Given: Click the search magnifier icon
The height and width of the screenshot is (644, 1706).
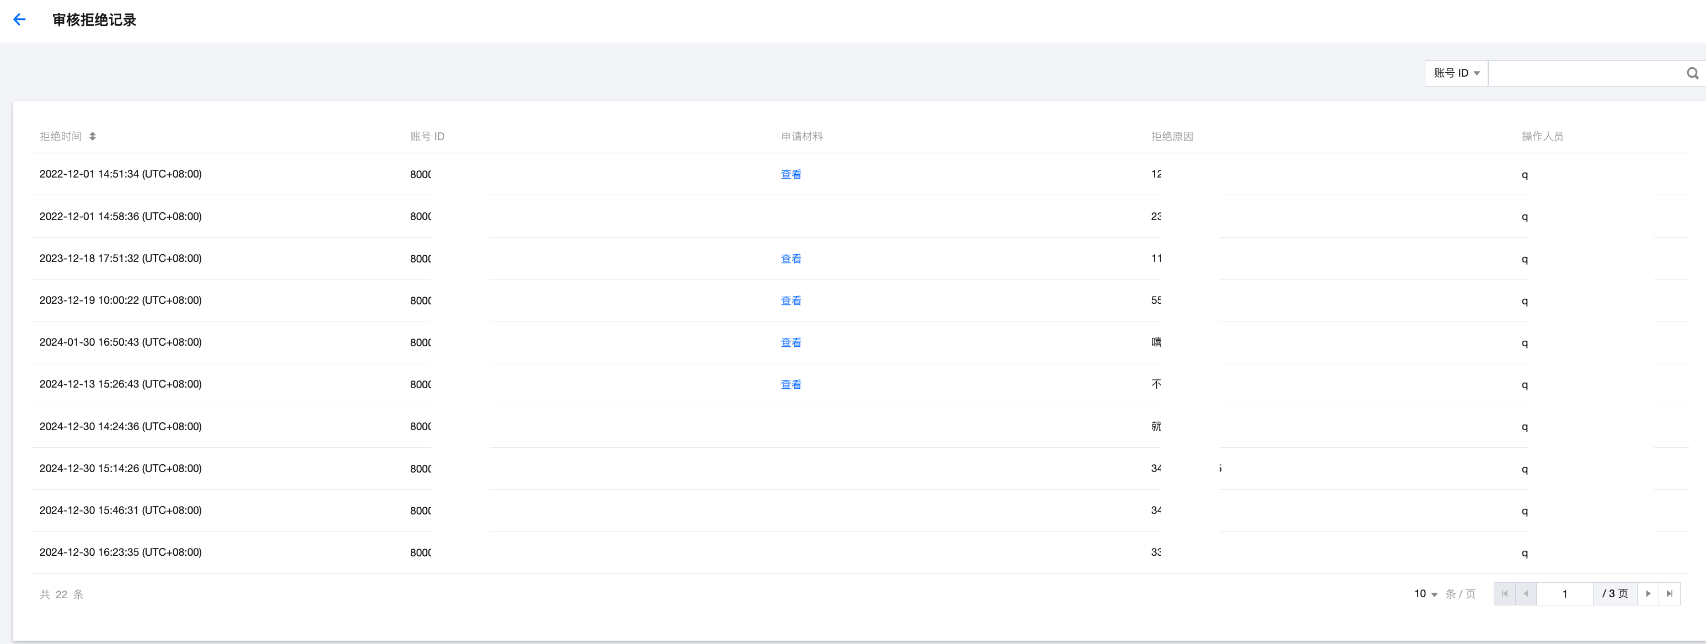Looking at the screenshot, I should point(1692,73).
